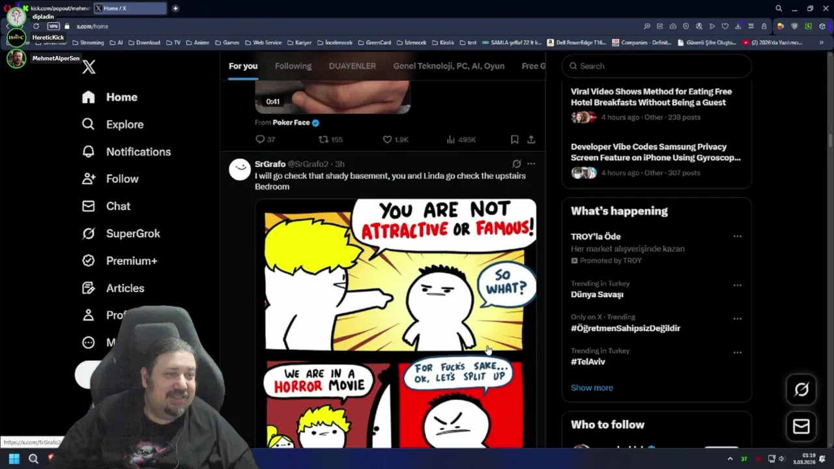Image resolution: width=834 pixels, height=469 pixels.
Task: Click Show more under What's happening
Action: [x=592, y=388]
